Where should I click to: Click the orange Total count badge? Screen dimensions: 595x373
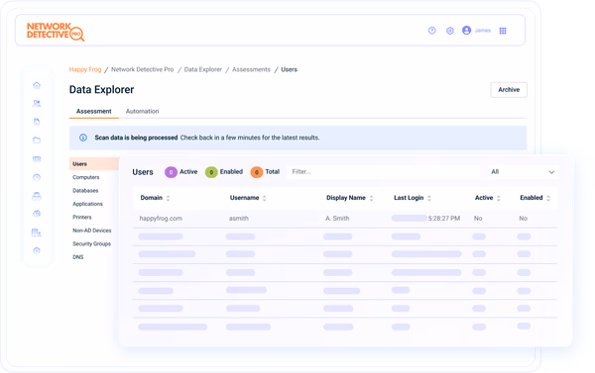(257, 172)
